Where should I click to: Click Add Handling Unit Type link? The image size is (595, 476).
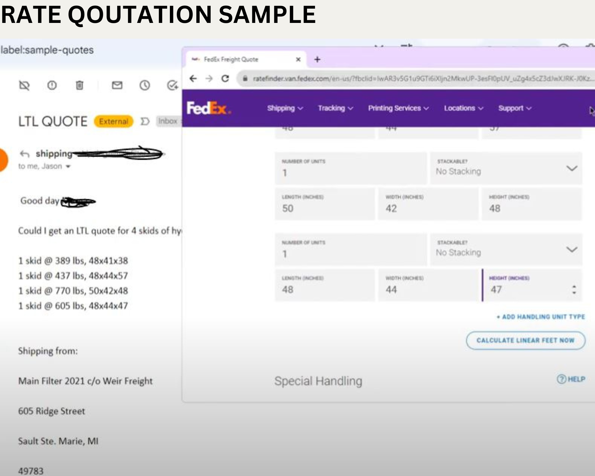541,317
